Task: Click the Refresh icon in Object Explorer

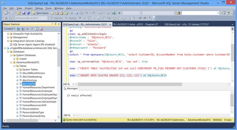Action: 37,29
